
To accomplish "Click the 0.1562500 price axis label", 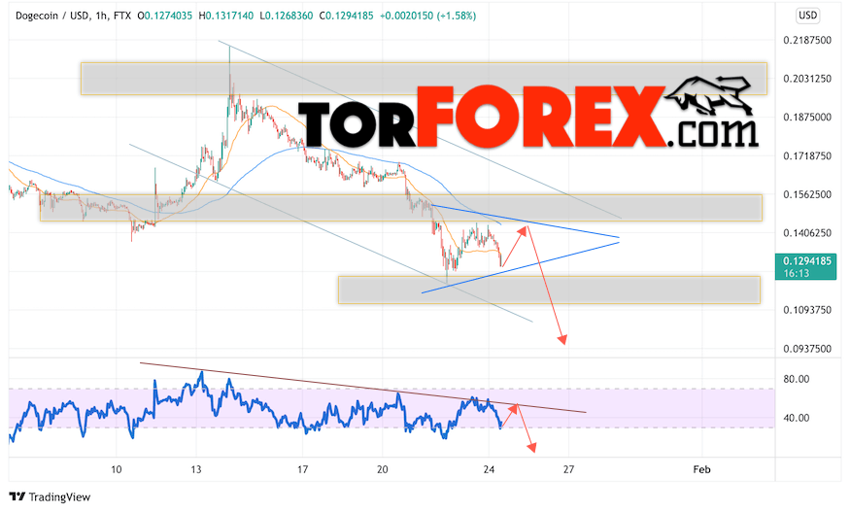I will click(806, 194).
